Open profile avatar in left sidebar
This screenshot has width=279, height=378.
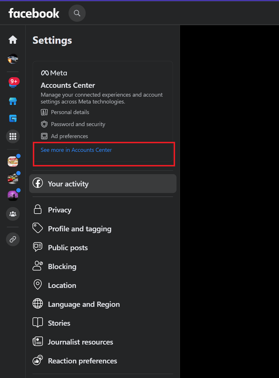coord(13,59)
